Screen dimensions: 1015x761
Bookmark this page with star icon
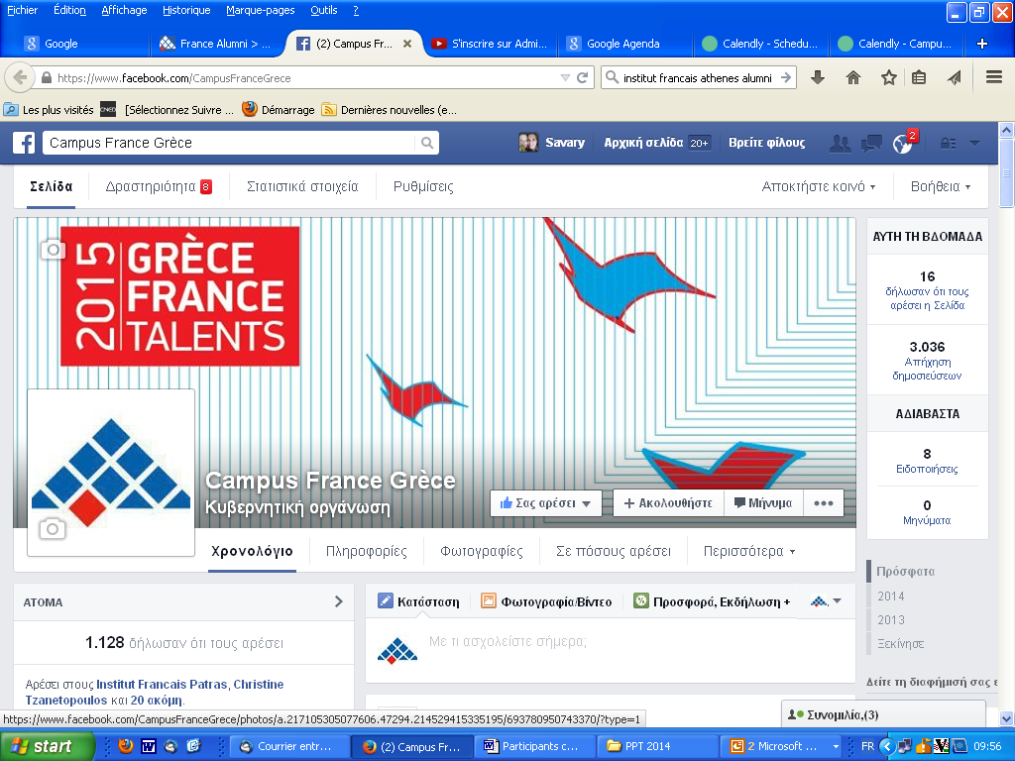pyautogui.click(x=889, y=77)
